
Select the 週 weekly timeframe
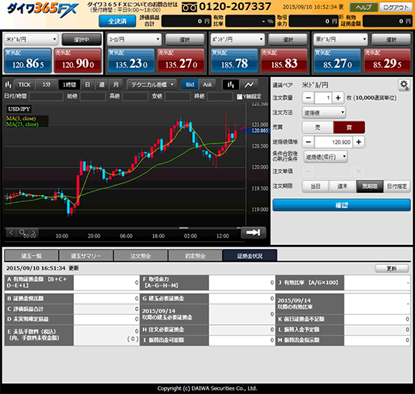[x=101, y=84]
